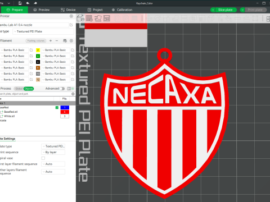Edit preset of filament 8
Viewport: 270px width, 202px height.
point(73,68)
